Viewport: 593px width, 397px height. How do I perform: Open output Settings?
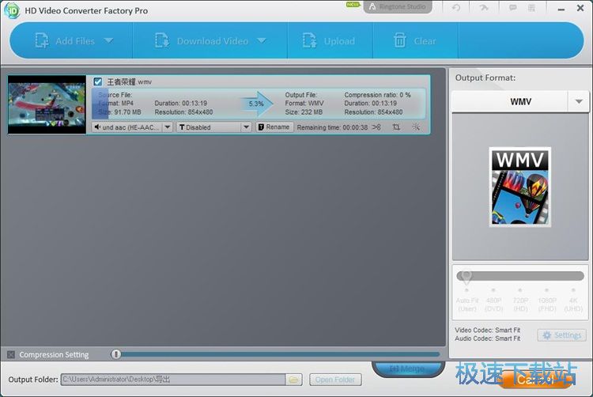561,335
